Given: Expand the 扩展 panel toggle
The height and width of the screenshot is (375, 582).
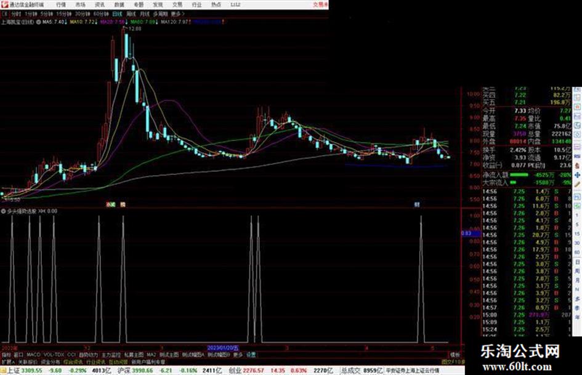Looking at the screenshot, I should [x=8, y=361].
